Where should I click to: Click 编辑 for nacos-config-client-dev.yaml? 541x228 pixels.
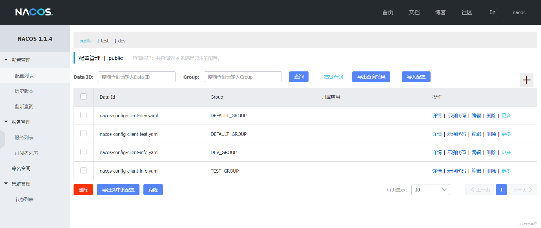[x=476, y=116]
